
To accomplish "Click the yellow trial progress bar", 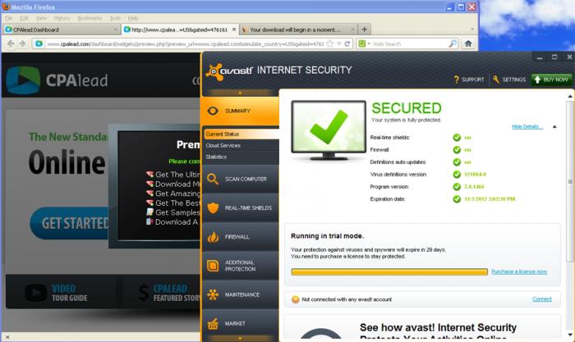I will (x=389, y=271).
